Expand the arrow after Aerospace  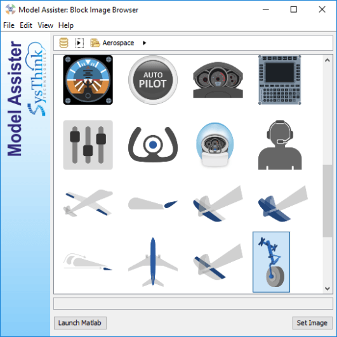145,43
